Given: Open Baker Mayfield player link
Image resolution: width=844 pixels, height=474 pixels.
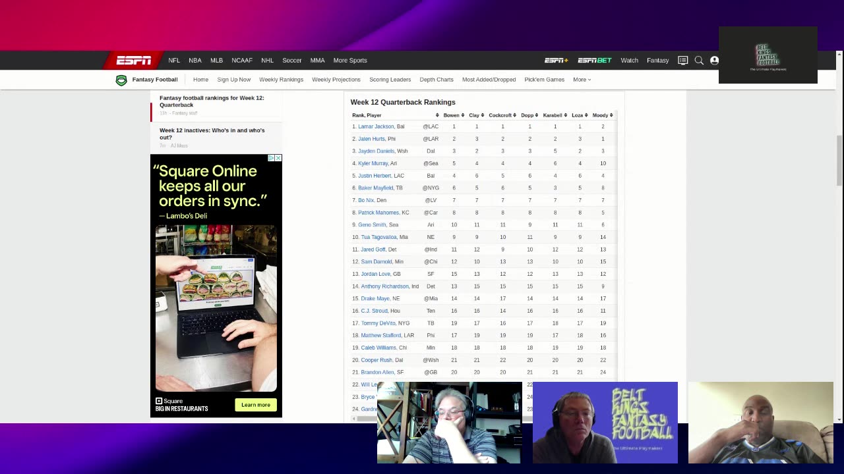Looking at the screenshot, I should 375,188.
